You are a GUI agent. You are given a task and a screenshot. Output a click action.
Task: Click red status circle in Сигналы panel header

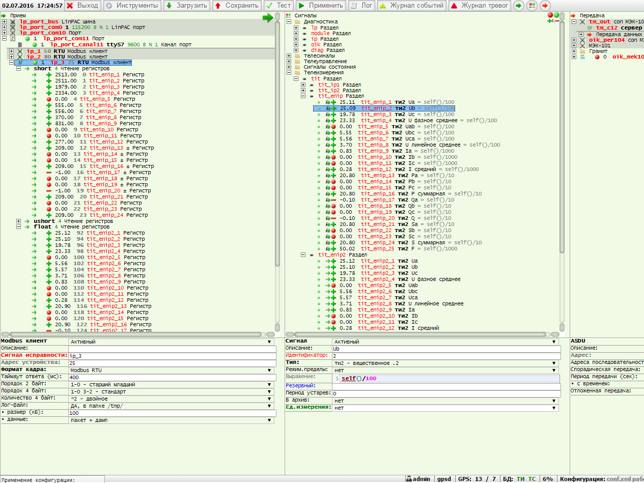point(550,16)
